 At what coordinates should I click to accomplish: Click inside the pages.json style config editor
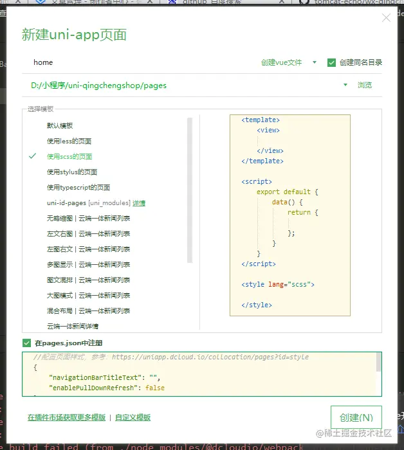point(199,374)
